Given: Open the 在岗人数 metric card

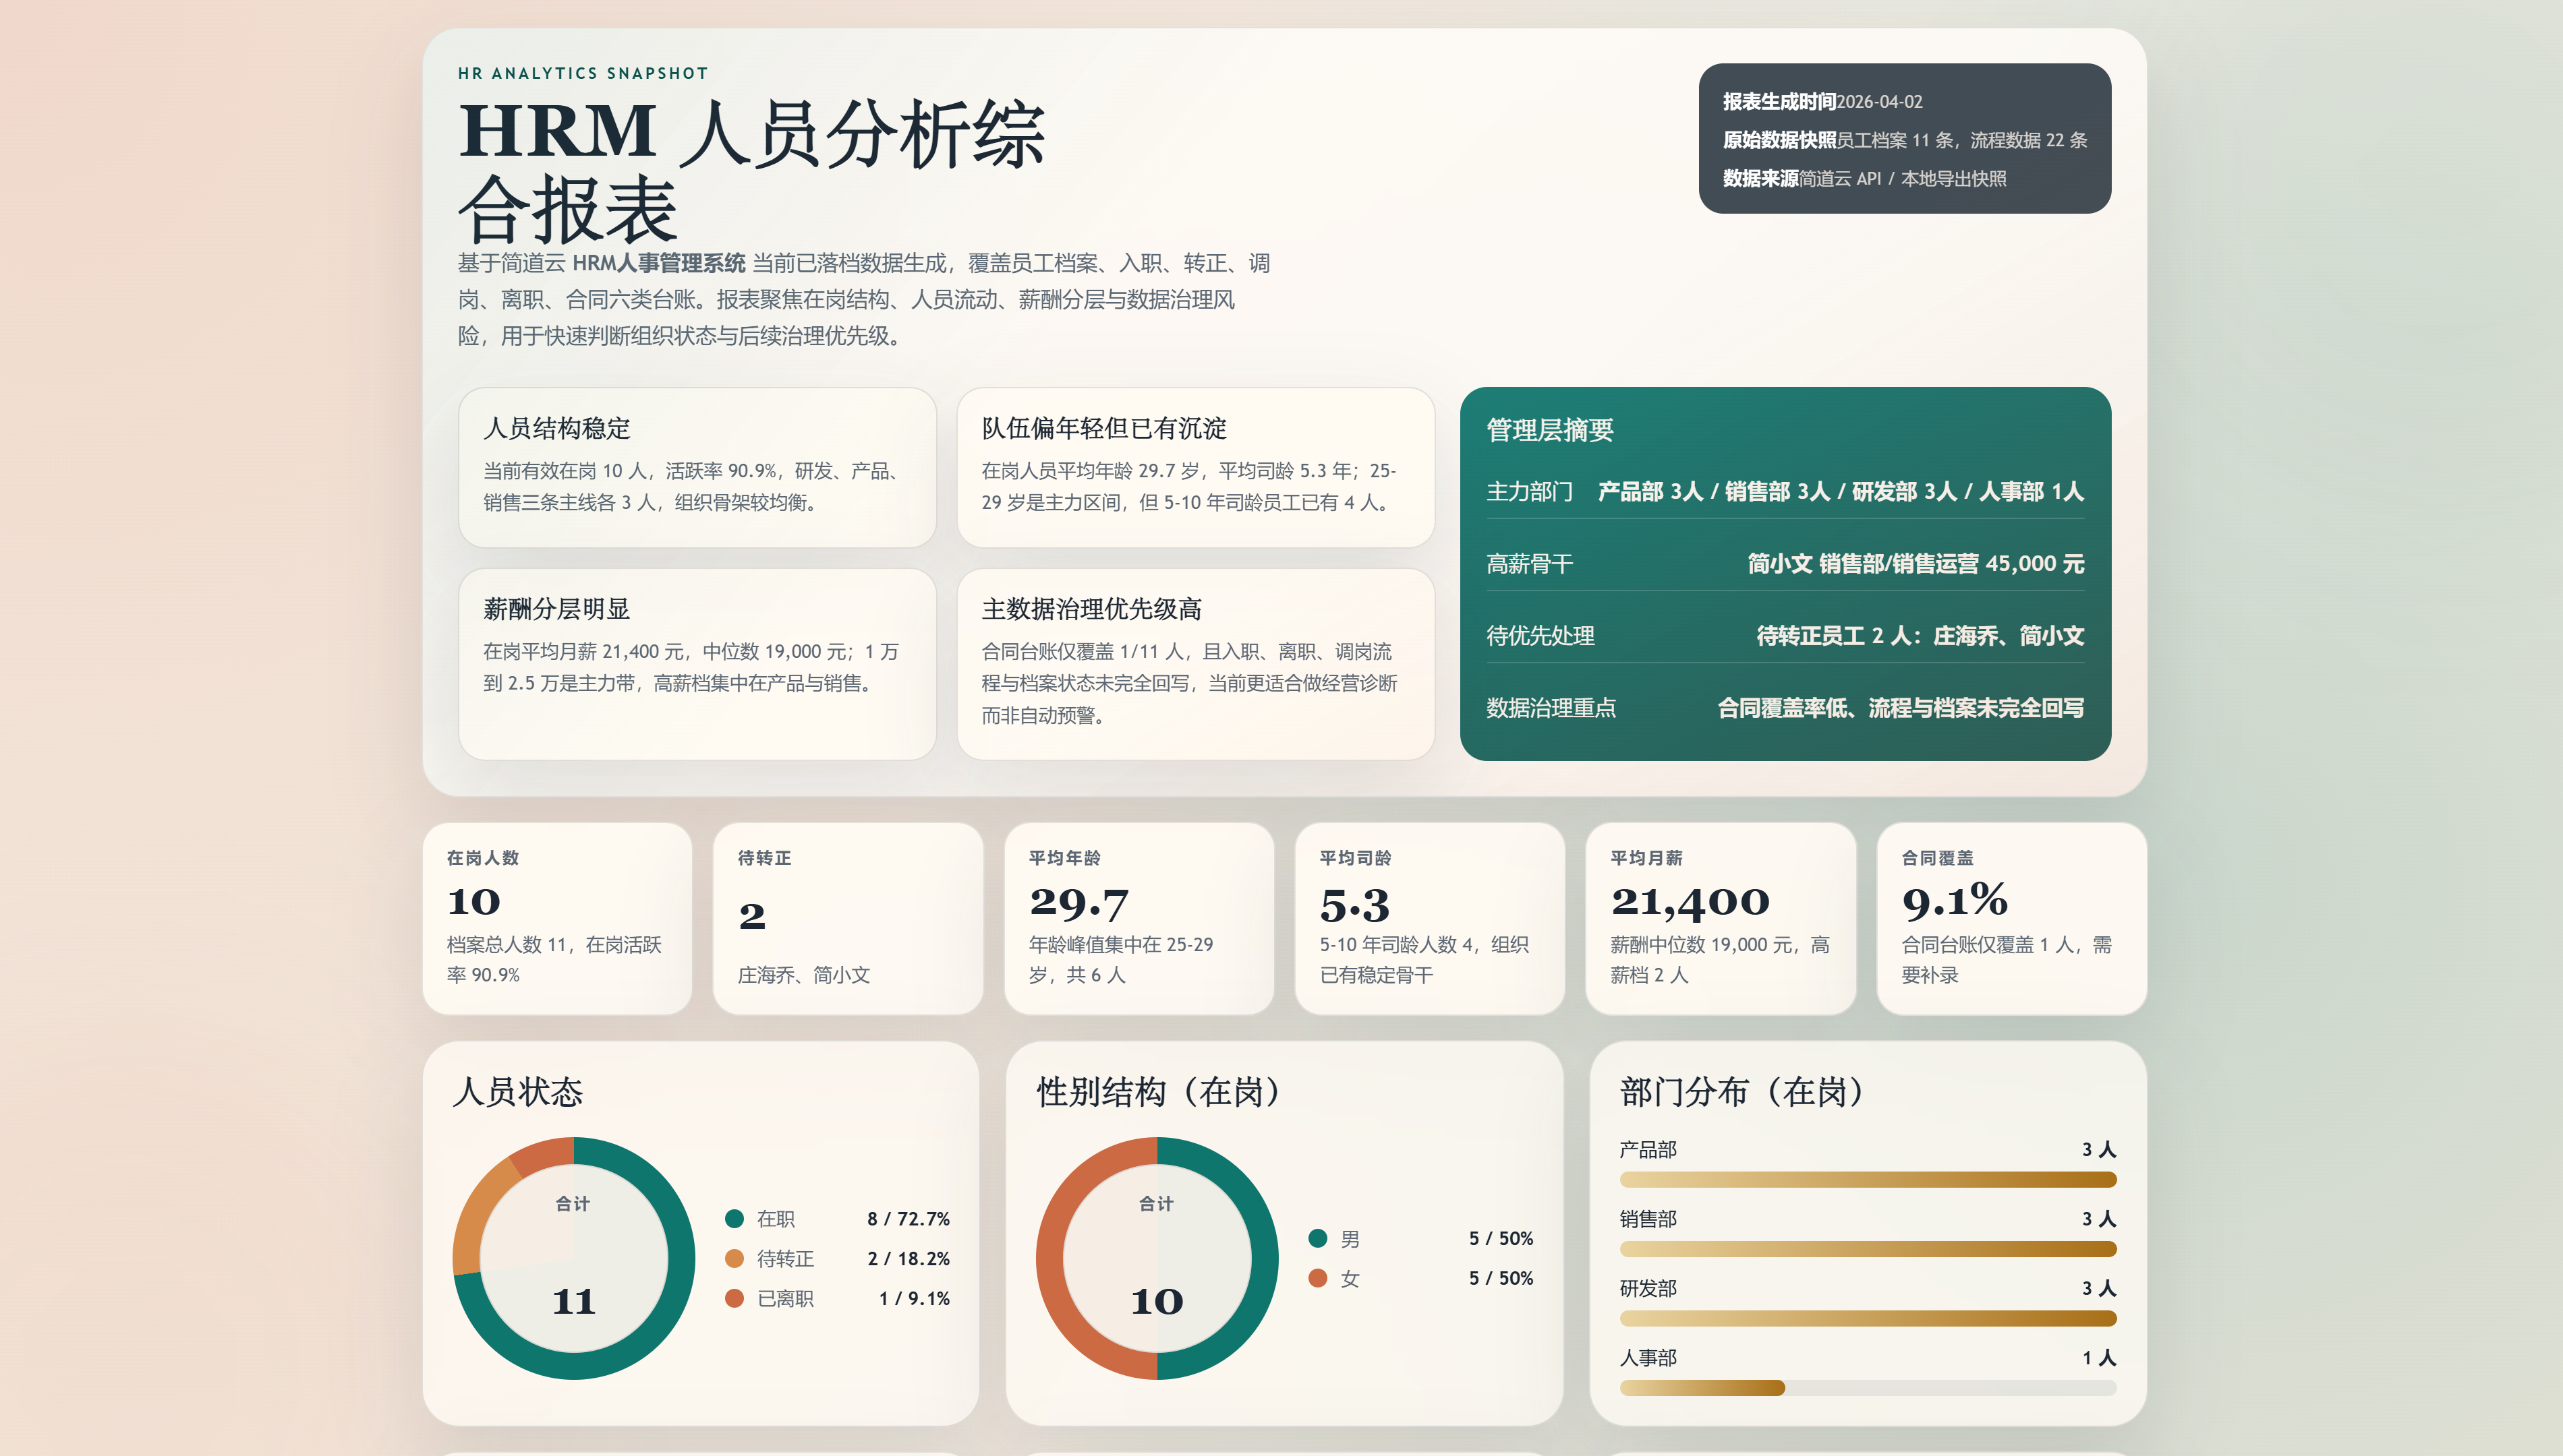Looking at the screenshot, I should click(557, 918).
